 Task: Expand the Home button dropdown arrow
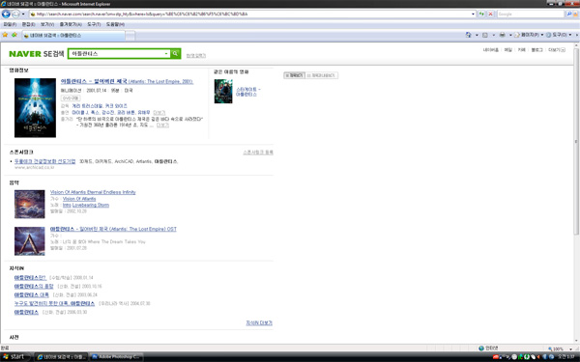pos(477,35)
